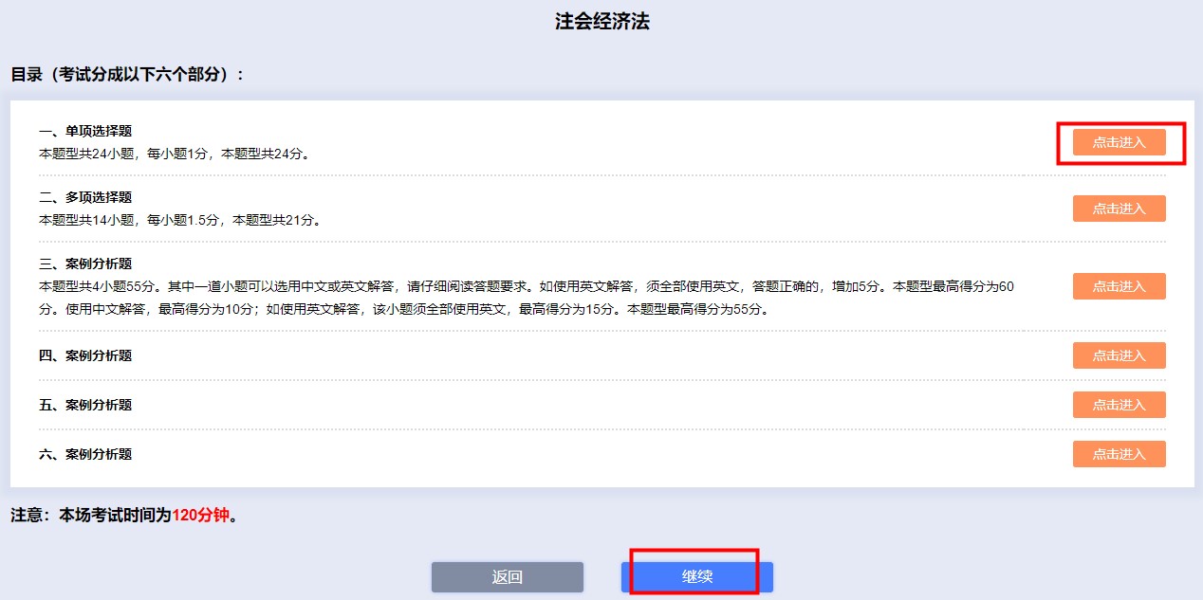Image resolution: width=1203 pixels, height=600 pixels.
Task: 进入第五部分案例分析题
Action: 1120,405
